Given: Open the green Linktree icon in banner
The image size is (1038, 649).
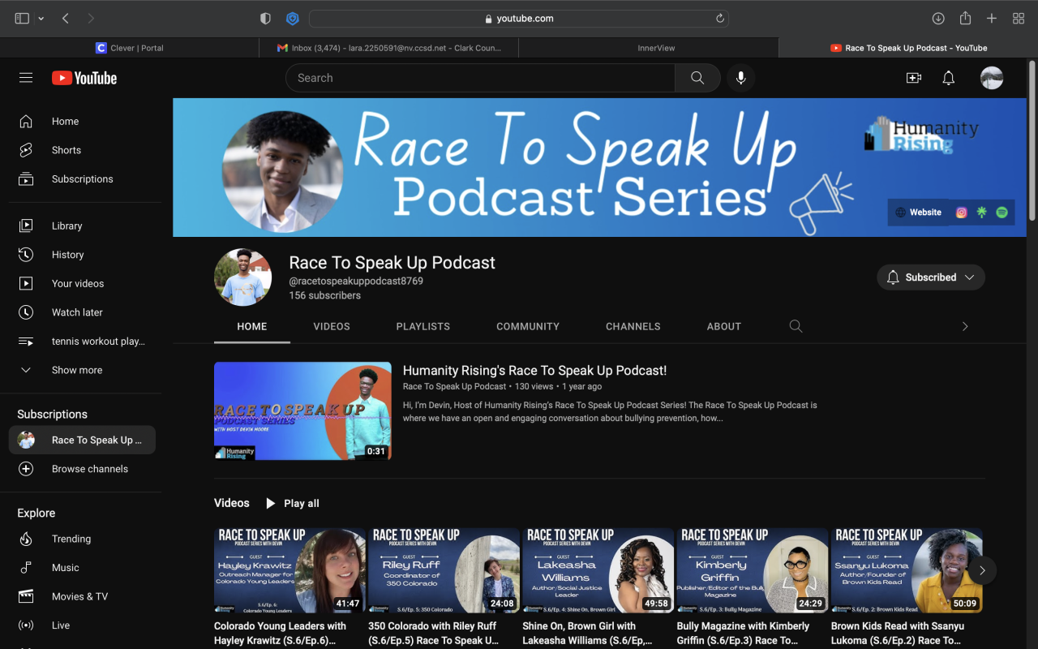Looking at the screenshot, I should coord(981,213).
